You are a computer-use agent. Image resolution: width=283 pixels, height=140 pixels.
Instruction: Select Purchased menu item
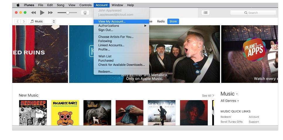pyautogui.click(x=122, y=61)
